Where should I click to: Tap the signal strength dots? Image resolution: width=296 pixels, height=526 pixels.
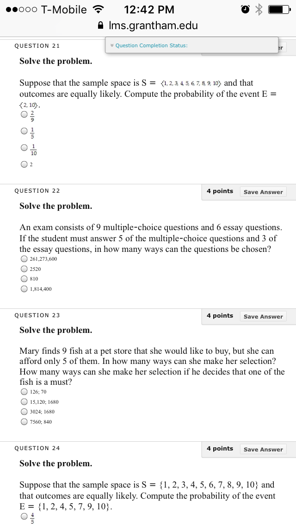(21, 9)
